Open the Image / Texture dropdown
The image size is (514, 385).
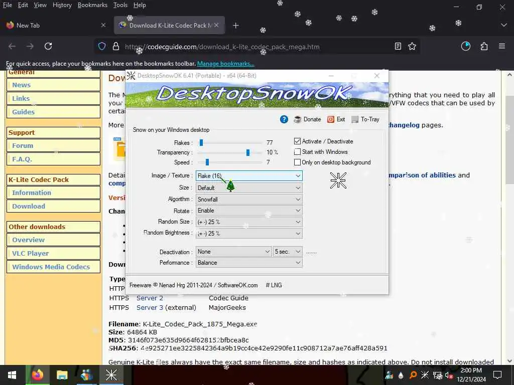click(249, 176)
